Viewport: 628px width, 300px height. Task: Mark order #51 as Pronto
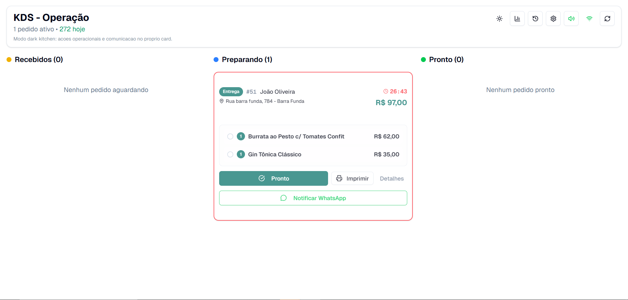coord(273,179)
